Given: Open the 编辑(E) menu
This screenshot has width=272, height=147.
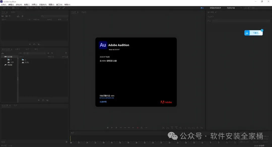Looking at the screenshot, I should (11, 5).
